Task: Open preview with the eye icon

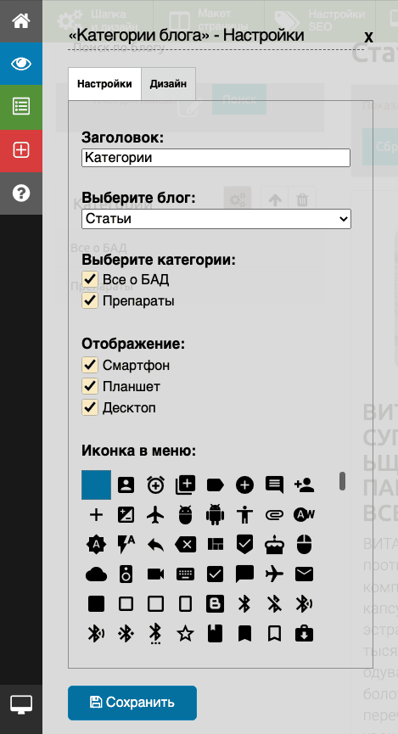Action: (x=21, y=64)
